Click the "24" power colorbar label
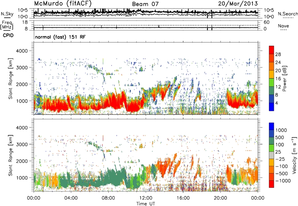This screenshot has width=298, height=206. pyautogui.click(x=278, y=62)
